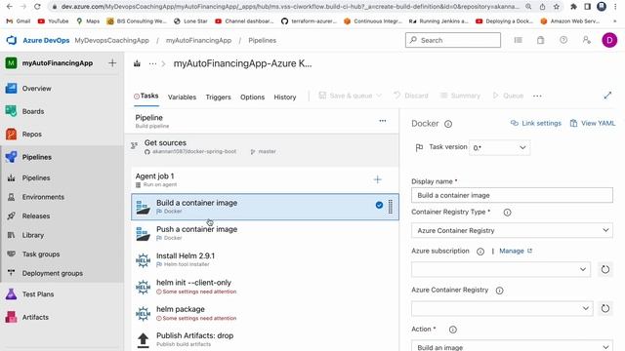The width and height of the screenshot is (625, 351).
Task: Click the Search box in header
Action: [453, 40]
